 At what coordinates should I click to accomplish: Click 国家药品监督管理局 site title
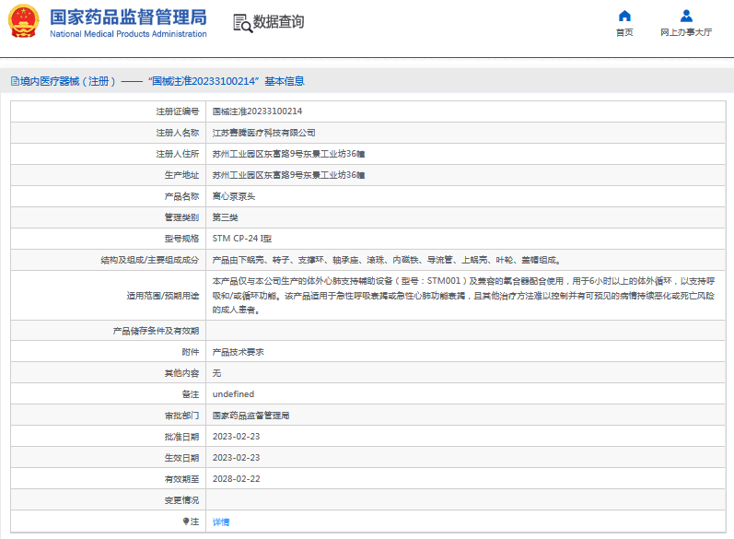128,18
